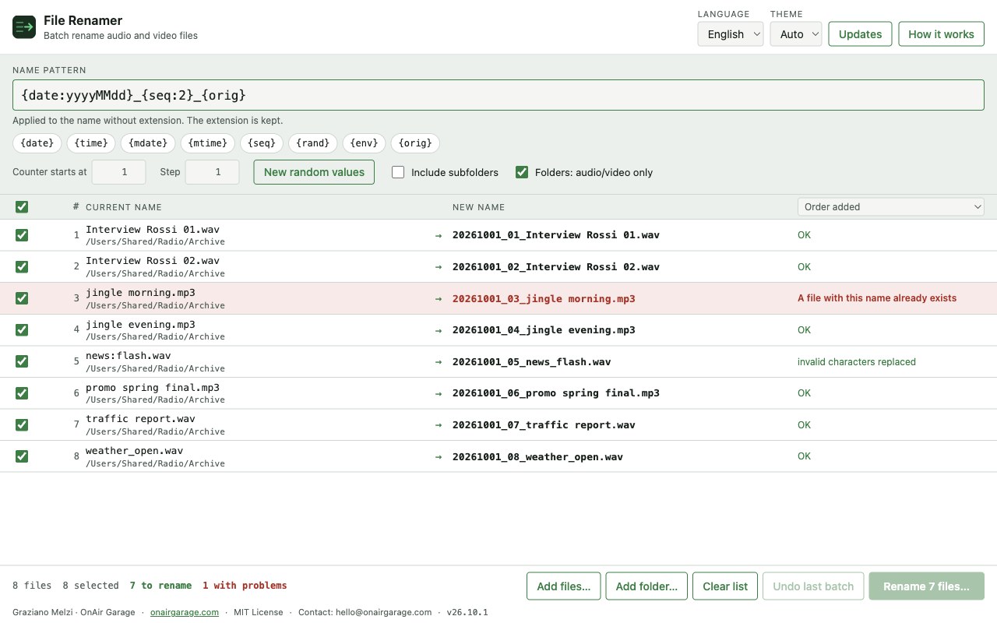The height and width of the screenshot is (623, 997).
Task: Click the File Renamer app logo icon
Action: pos(24,26)
